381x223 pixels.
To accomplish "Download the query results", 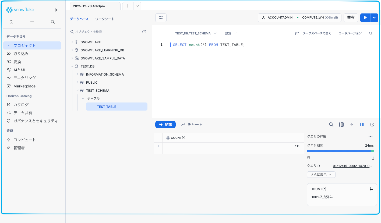I will click(x=352, y=125).
